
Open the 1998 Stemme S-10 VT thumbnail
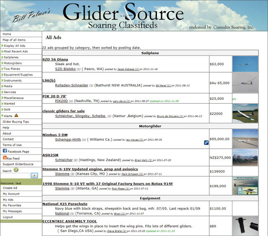click(245, 186)
